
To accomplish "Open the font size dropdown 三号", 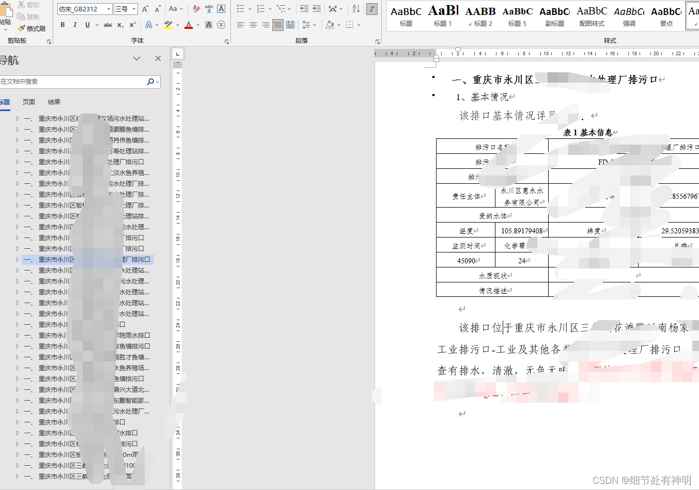I will pyautogui.click(x=134, y=9).
